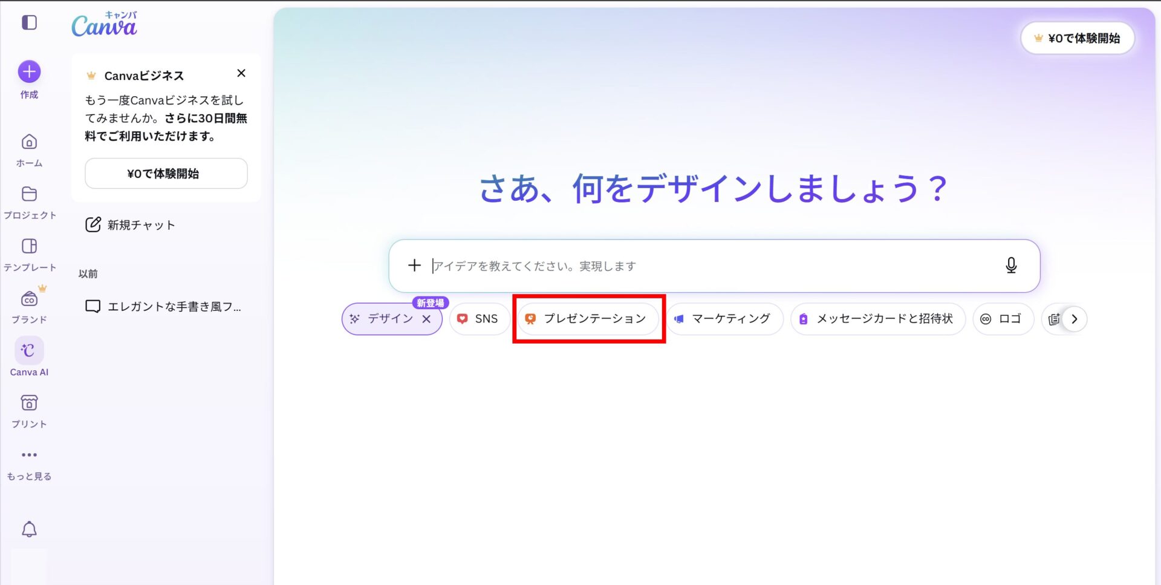Open ブランド in the sidebar

coord(29,307)
